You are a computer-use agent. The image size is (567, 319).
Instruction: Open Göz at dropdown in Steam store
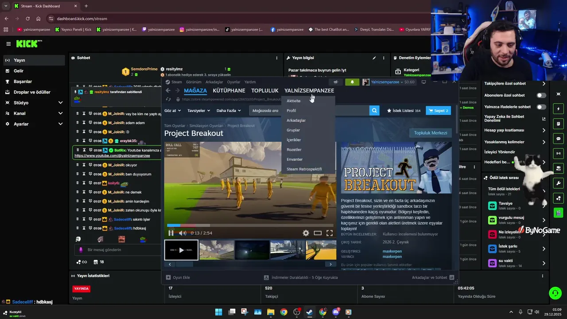tap(172, 110)
